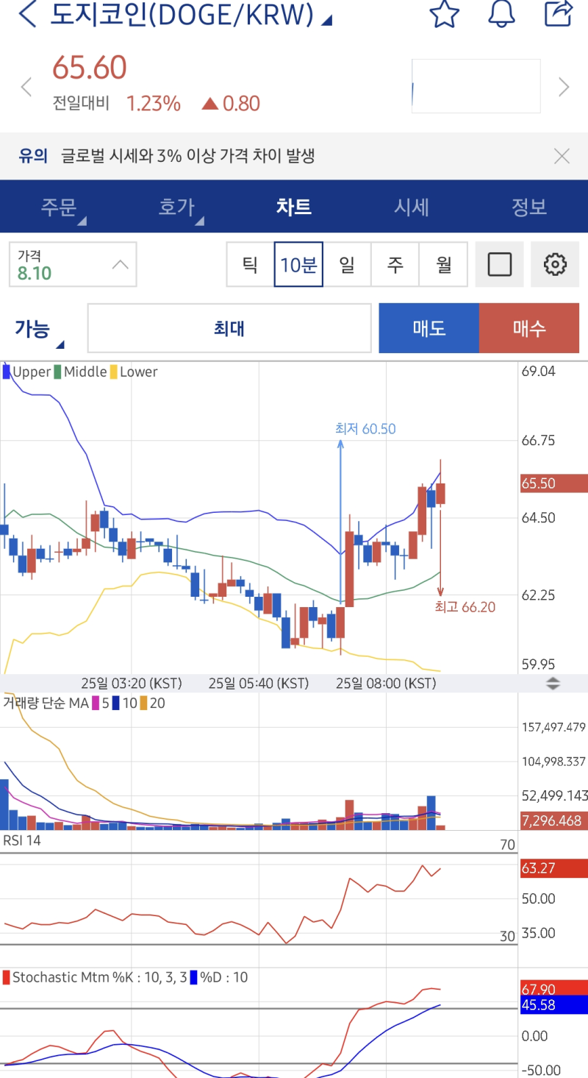Image resolution: width=588 pixels, height=1078 pixels.
Task: Go to next coin with right chevron
Action: [x=564, y=87]
